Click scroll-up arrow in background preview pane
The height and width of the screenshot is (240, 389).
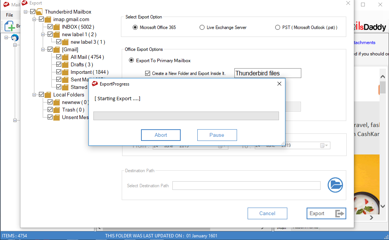383,77
